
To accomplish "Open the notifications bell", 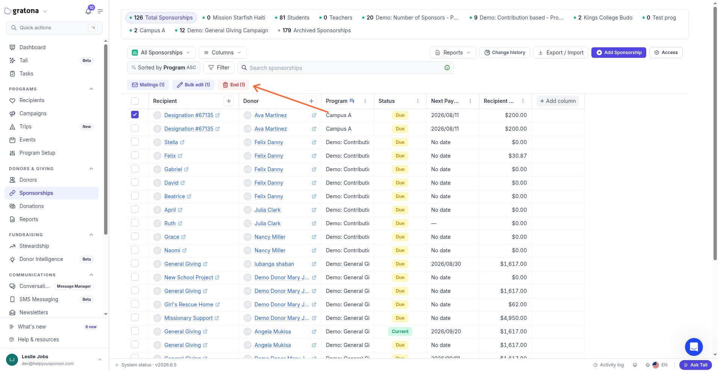I will tap(88, 11).
